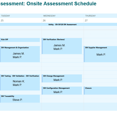Open SW Testing - SW Validation event
This screenshot has height=114, width=117.
[20, 83]
